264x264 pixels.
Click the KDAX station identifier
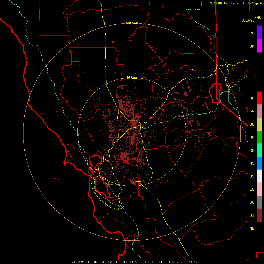coord(151,262)
